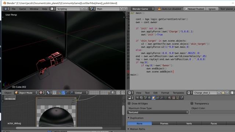The height and width of the screenshot is (132, 235).
Task: Set Duplication to Faces
Action: [214, 124]
